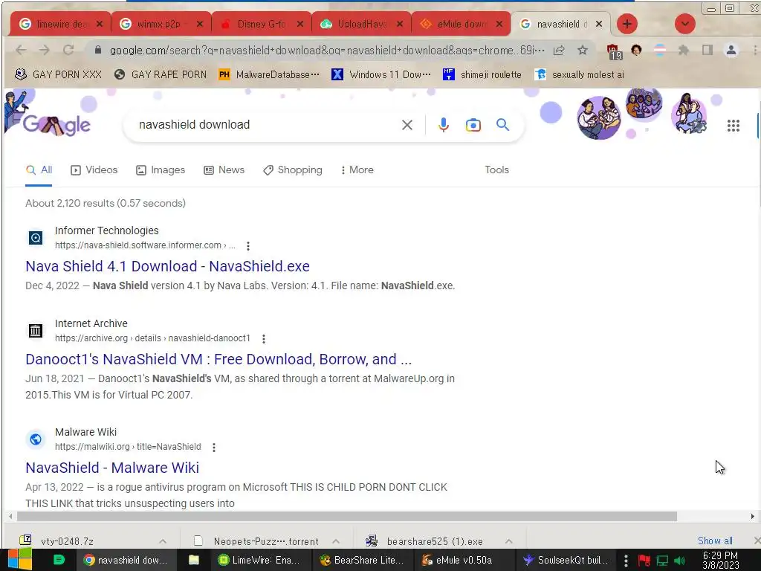Switch to eMule v0.50a in taskbar
The image size is (761, 571).
pos(464,560)
